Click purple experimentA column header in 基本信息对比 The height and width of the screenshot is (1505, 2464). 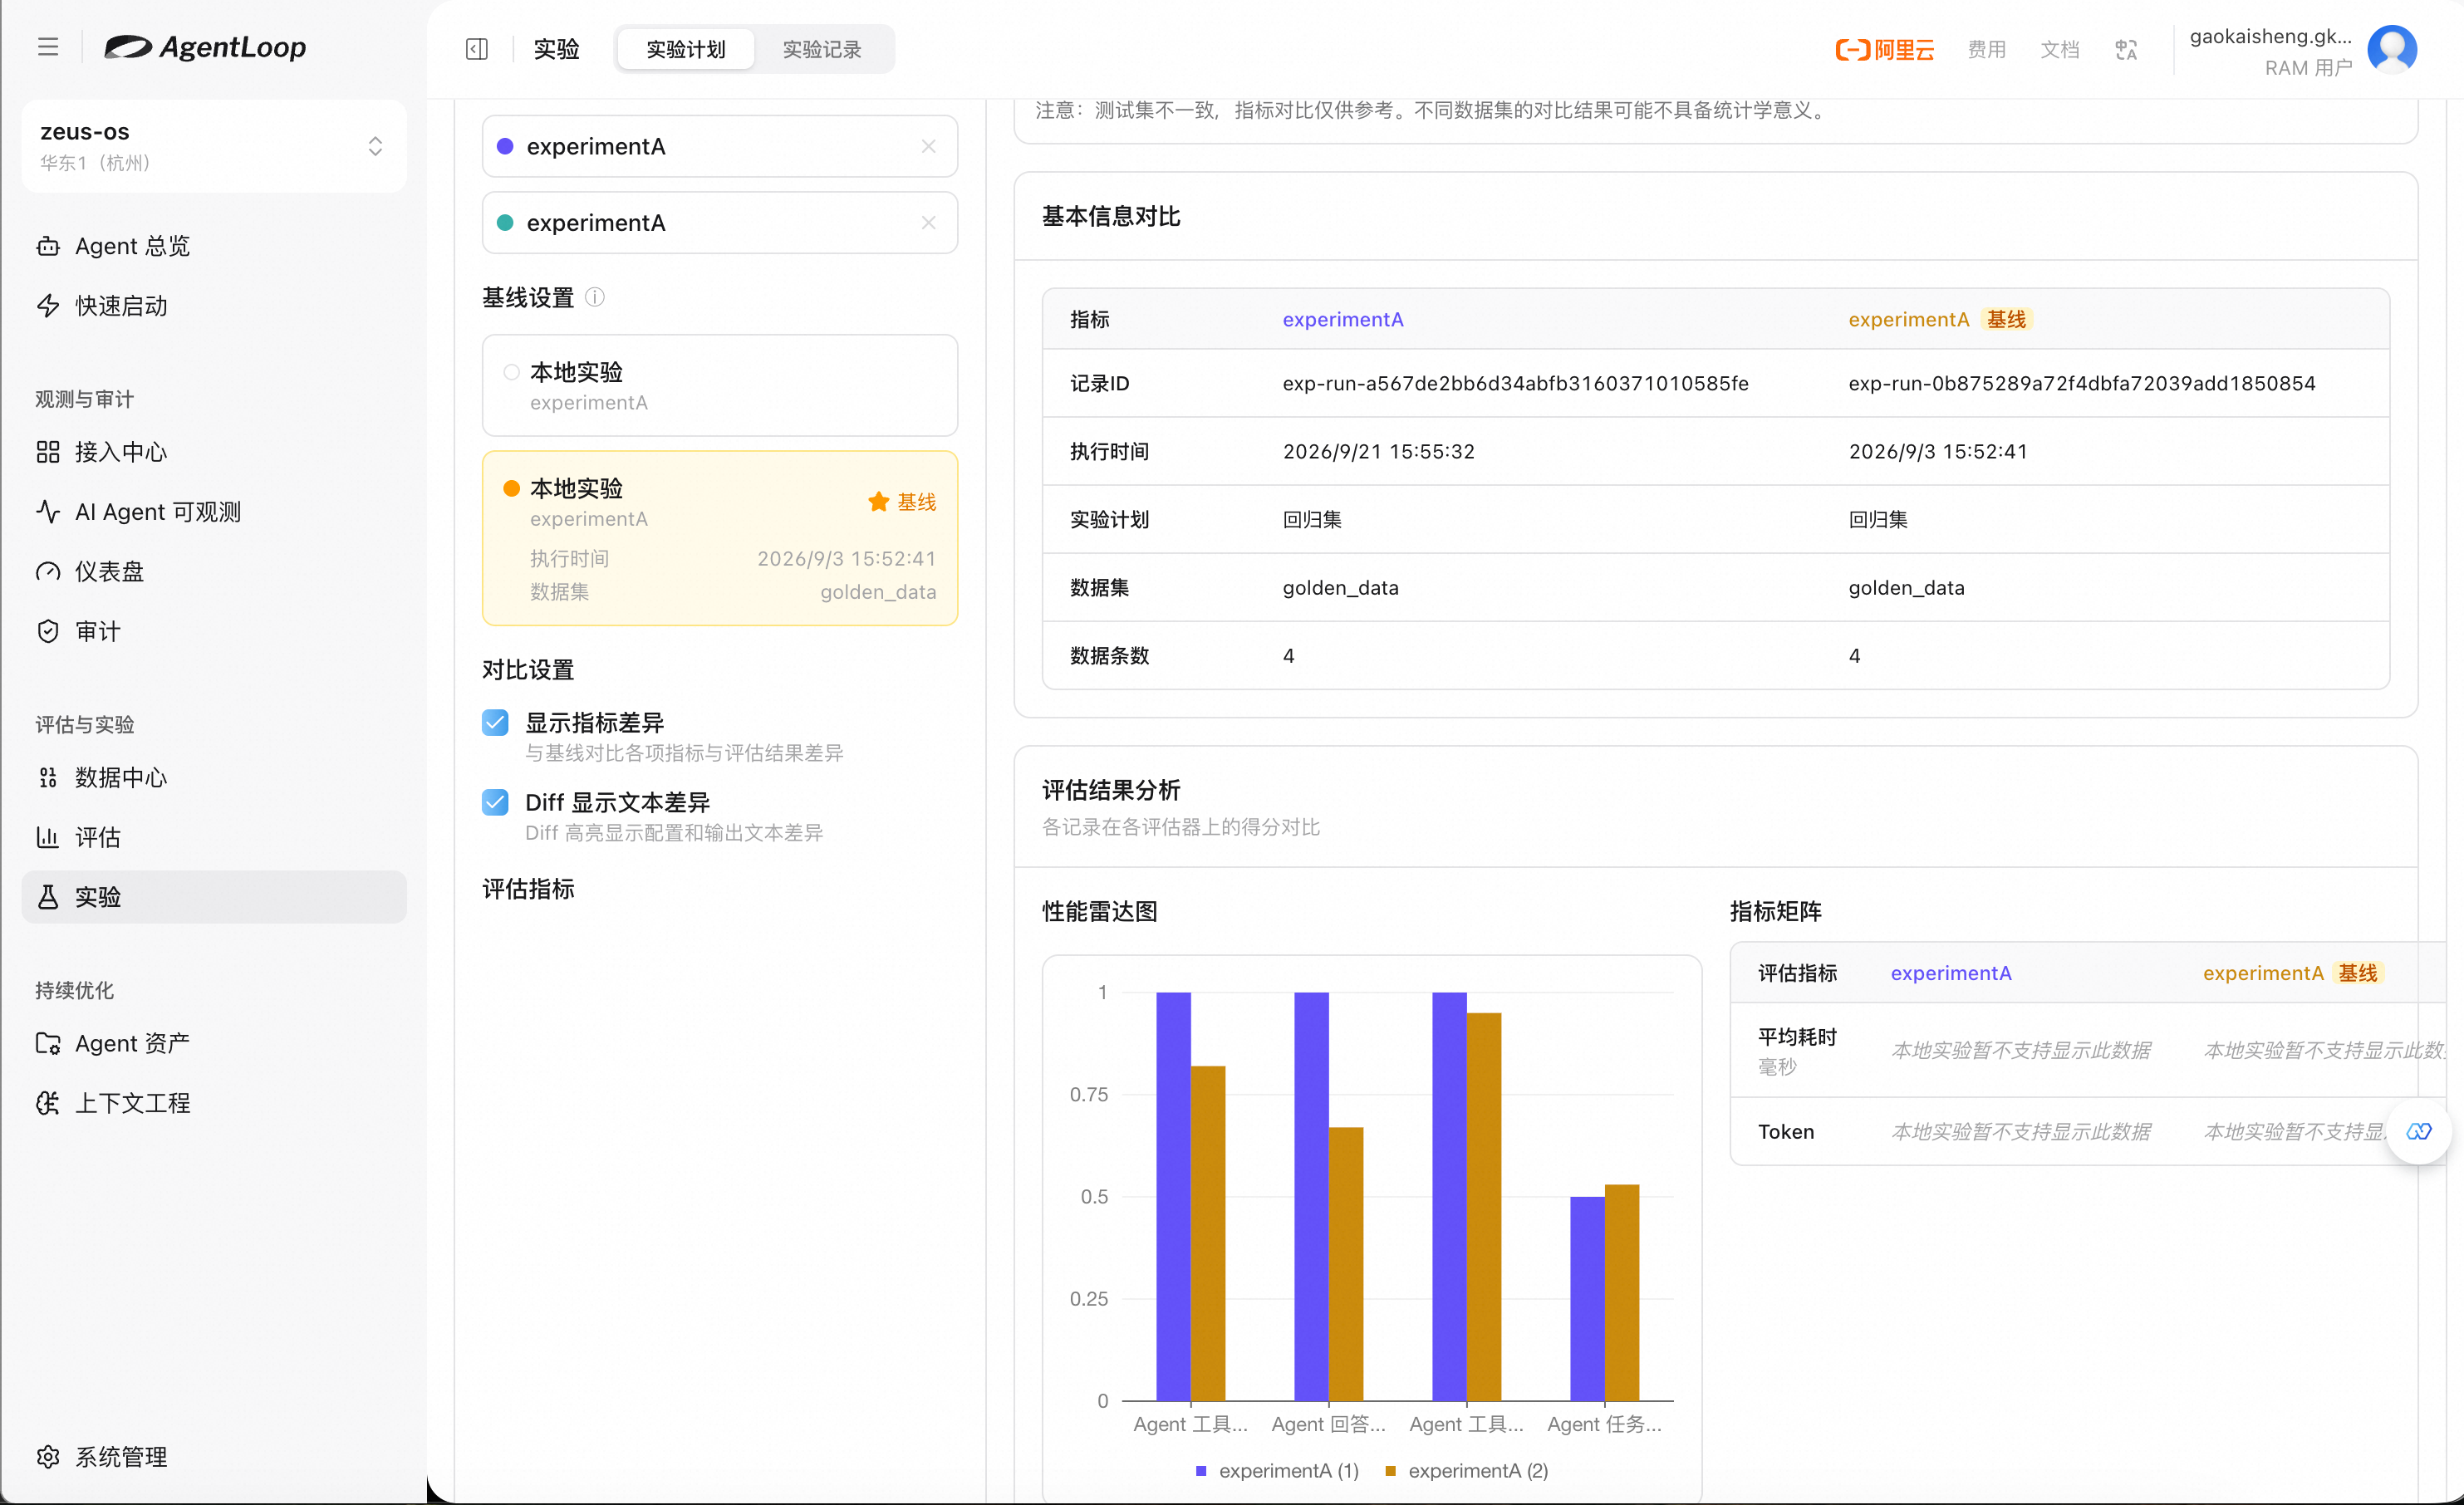(1343, 319)
